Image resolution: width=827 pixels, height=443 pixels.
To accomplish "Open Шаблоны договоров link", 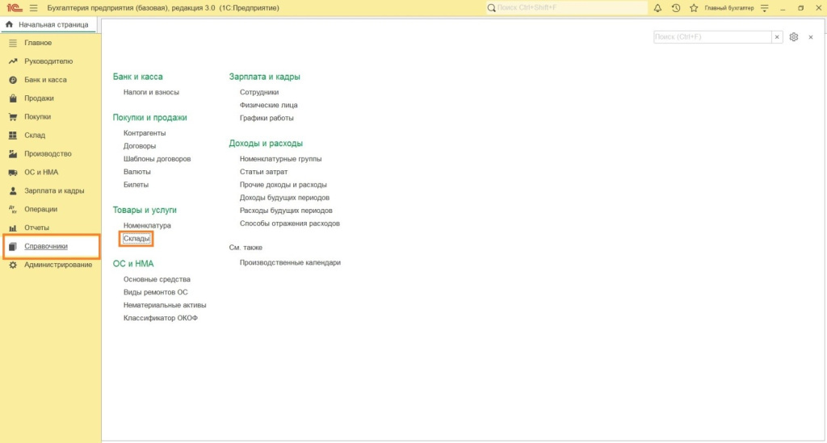I will (x=157, y=158).
